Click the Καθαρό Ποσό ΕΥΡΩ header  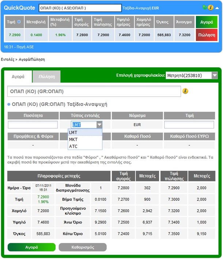[189, 136]
